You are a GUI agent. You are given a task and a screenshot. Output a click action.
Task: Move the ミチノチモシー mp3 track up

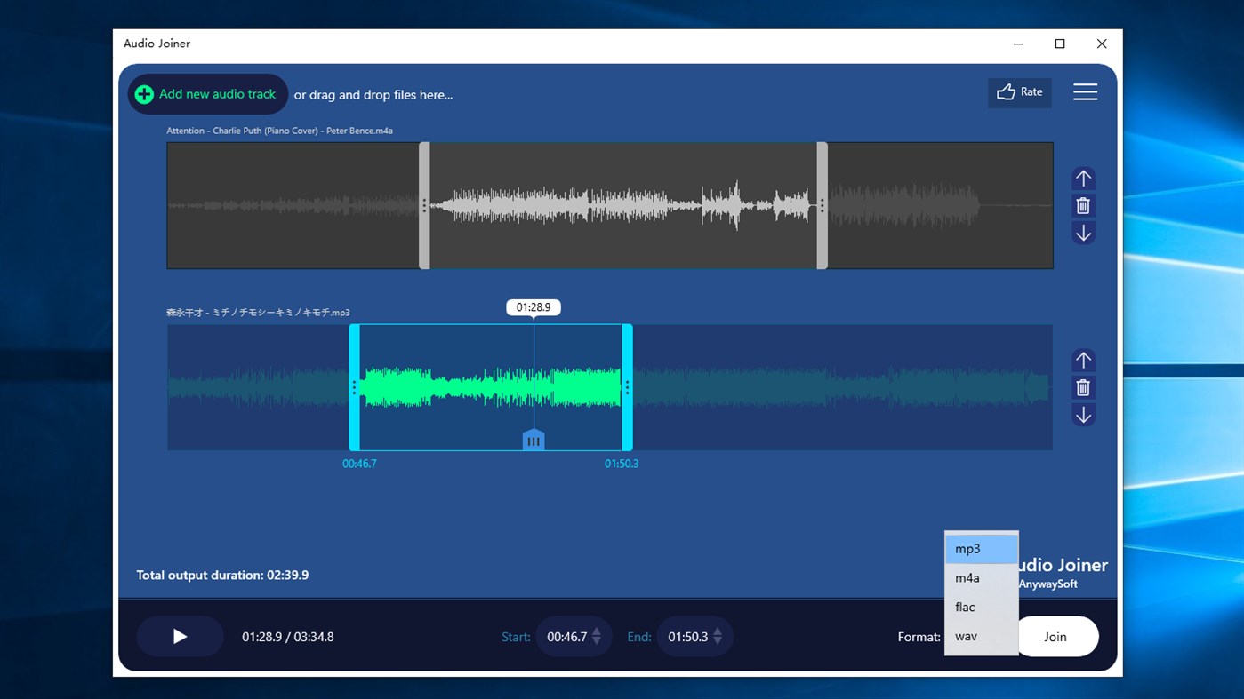coord(1083,360)
